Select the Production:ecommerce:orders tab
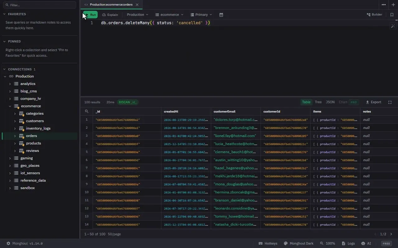398x248 pixels. coord(111,5)
